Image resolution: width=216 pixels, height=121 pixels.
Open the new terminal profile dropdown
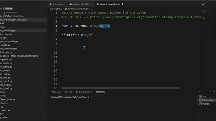(x=202, y=92)
